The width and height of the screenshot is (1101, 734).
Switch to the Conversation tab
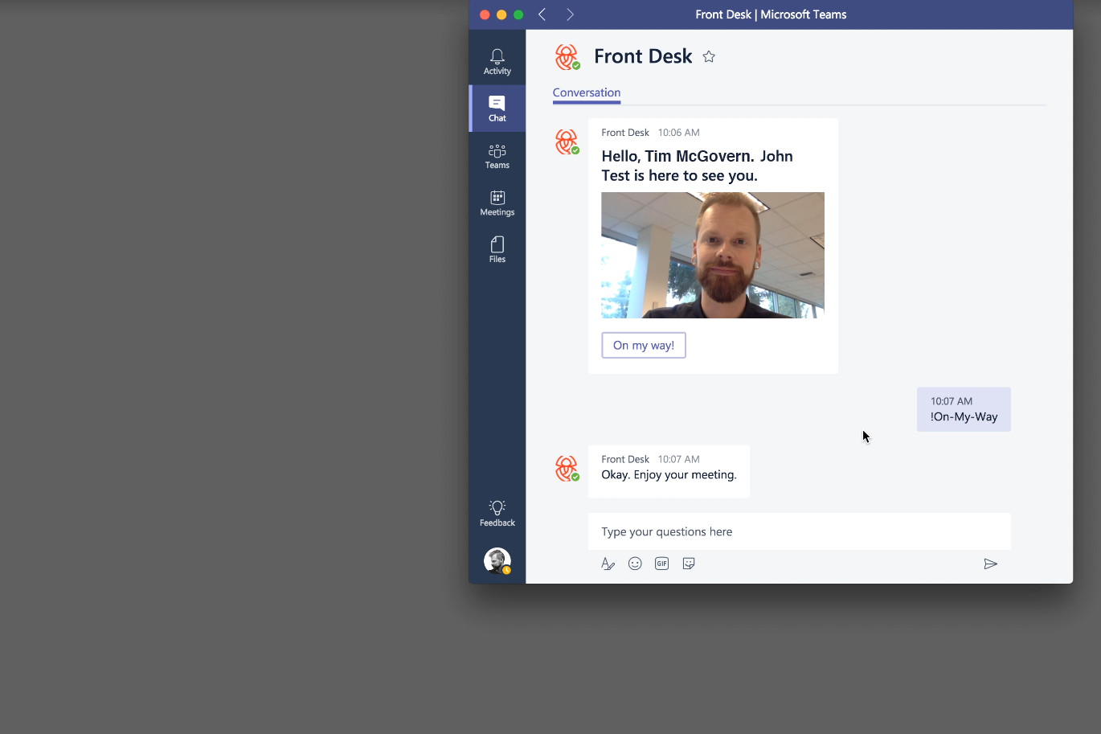pos(587,93)
